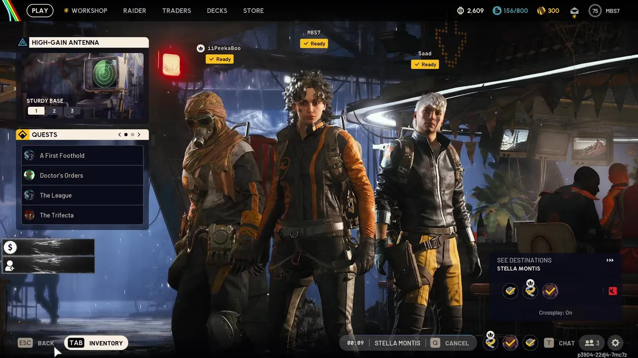Open the level 75 player badge
Screen dimensions: 638x358
click(x=595, y=10)
